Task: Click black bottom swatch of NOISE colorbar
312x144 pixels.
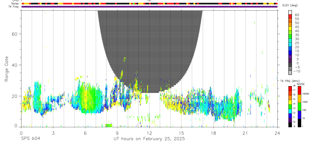Action: point(299,123)
